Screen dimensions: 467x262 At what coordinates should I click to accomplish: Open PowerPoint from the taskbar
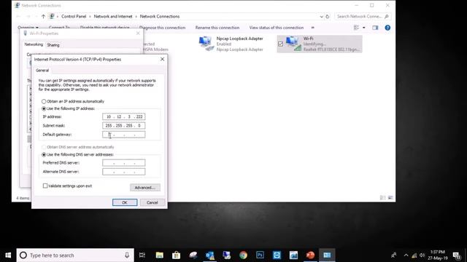pos(310,255)
